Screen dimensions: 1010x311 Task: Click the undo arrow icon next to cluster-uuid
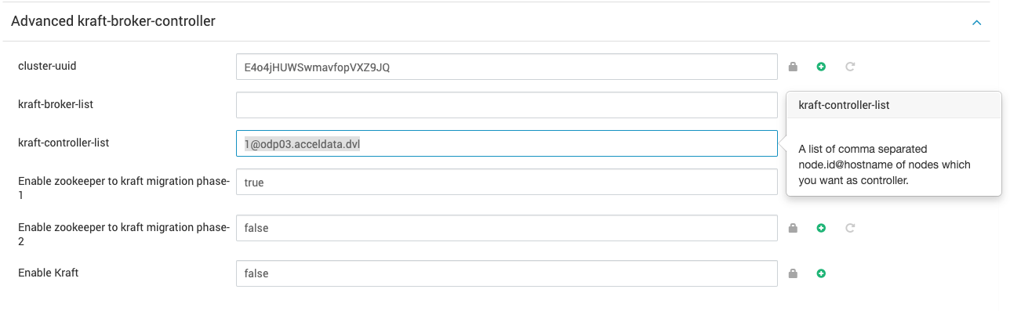coord(849,67)
